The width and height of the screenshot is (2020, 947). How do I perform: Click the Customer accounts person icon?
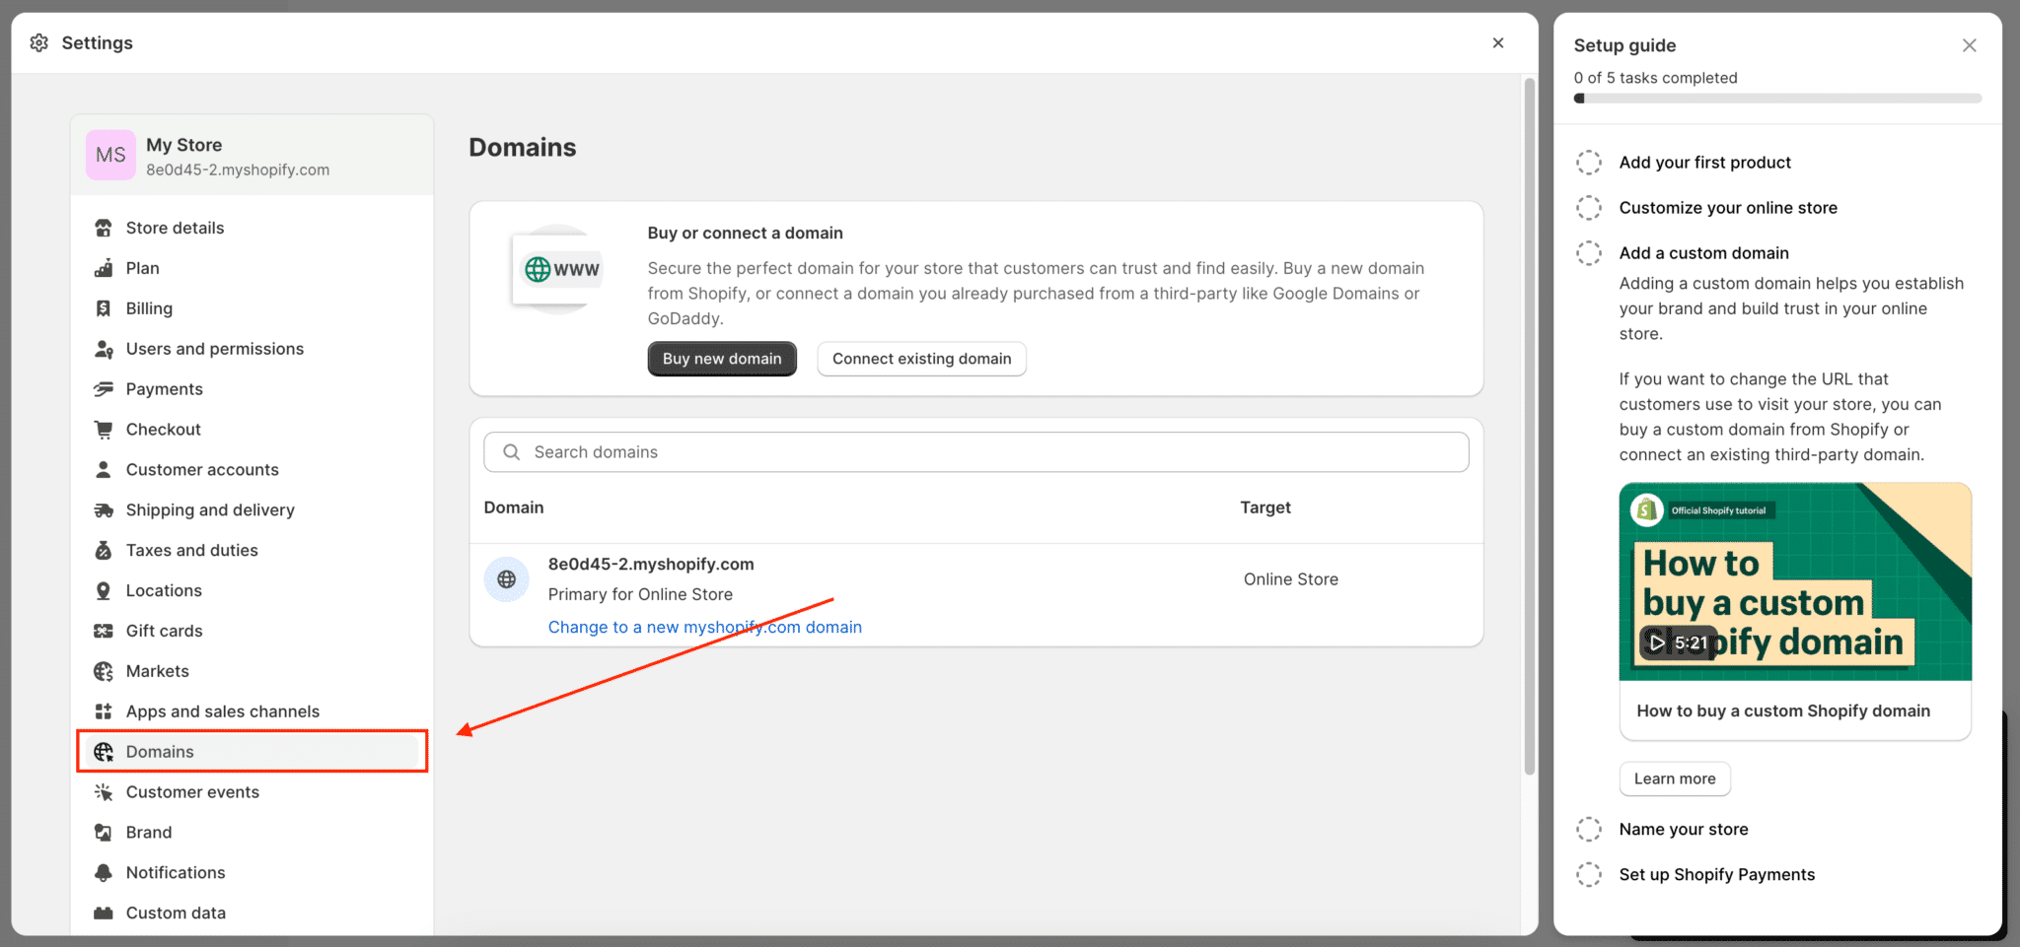point(103,470)
